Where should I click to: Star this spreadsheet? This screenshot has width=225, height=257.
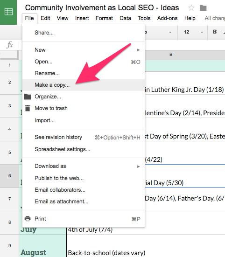pos(191,8)
